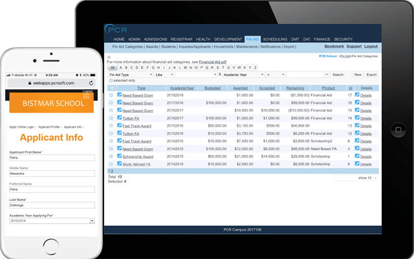Image resolution: width=414 pixels, height=259 pixels.
Task: Enable the 'selected only' checkbox
Action: point(111,81)
